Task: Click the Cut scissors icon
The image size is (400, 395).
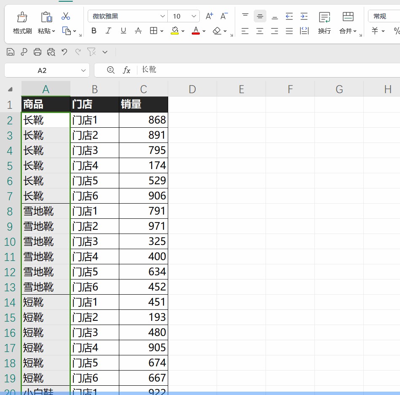Action: [x=66, y=16]
